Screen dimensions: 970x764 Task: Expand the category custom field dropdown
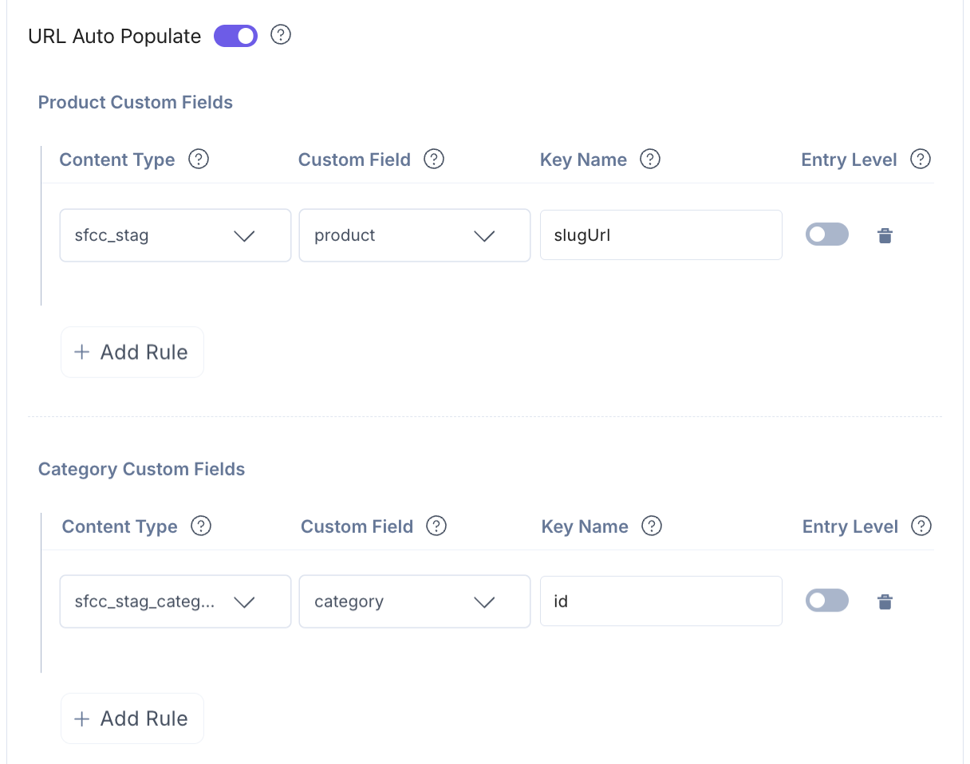(x=414, y=601)
